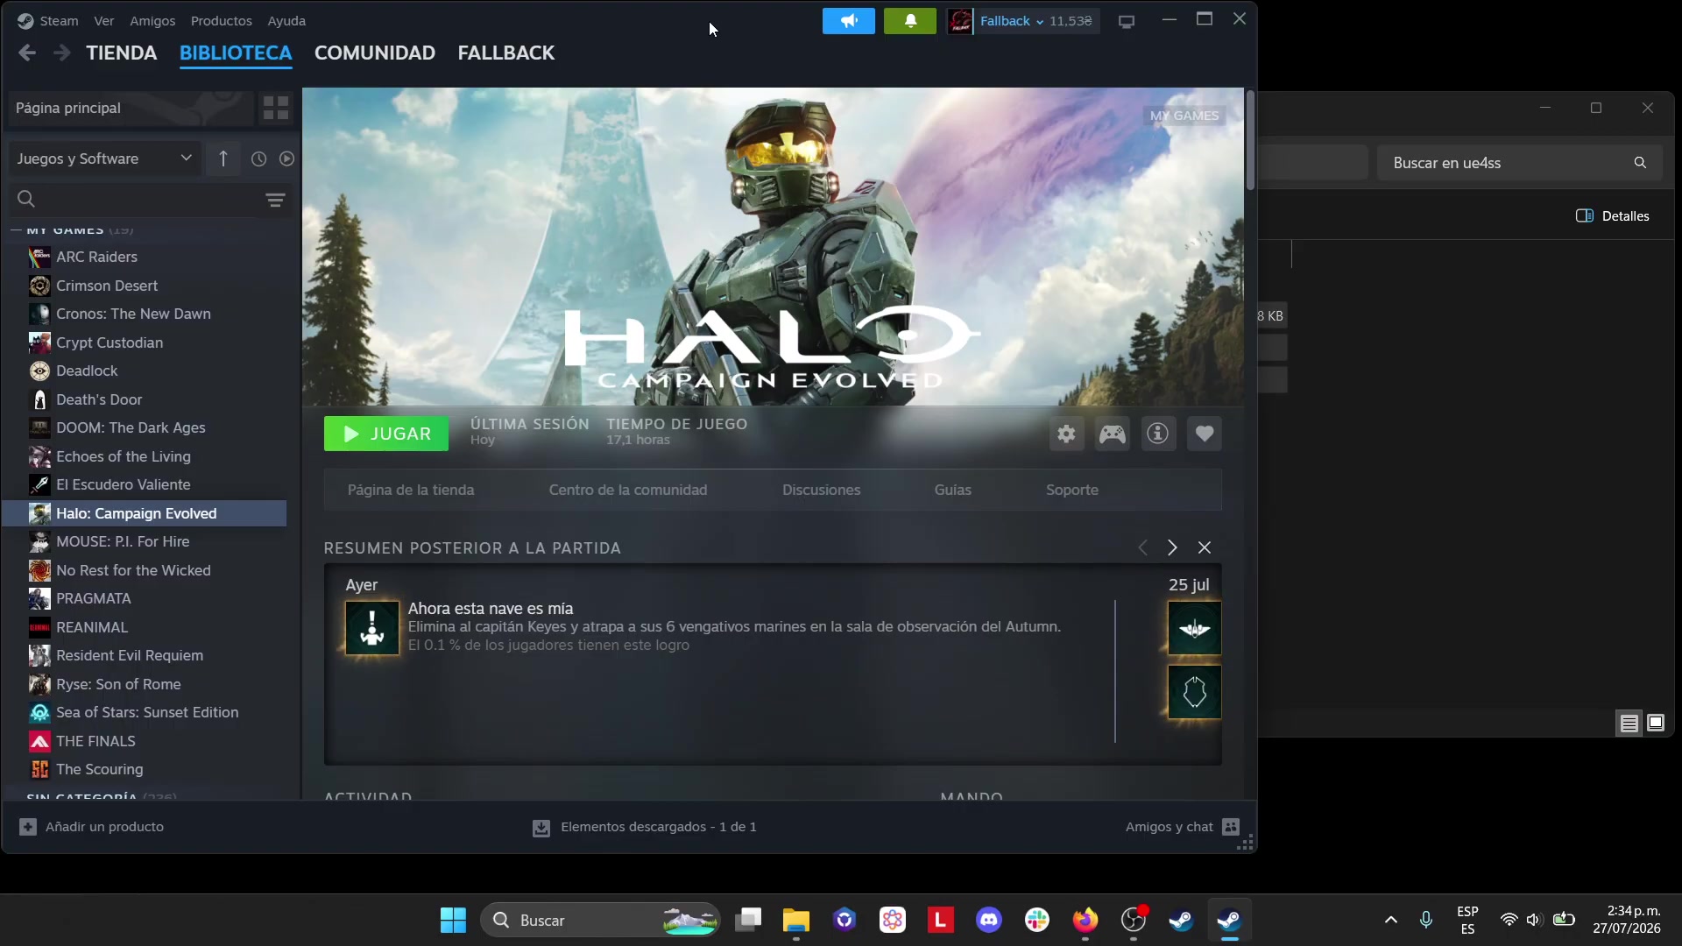Switch library to collections grid view

276,108
